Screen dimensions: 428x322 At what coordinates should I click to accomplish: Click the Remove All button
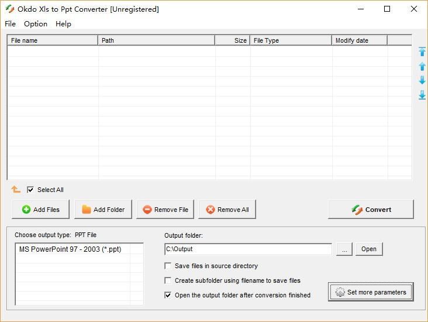coord(227,210)
